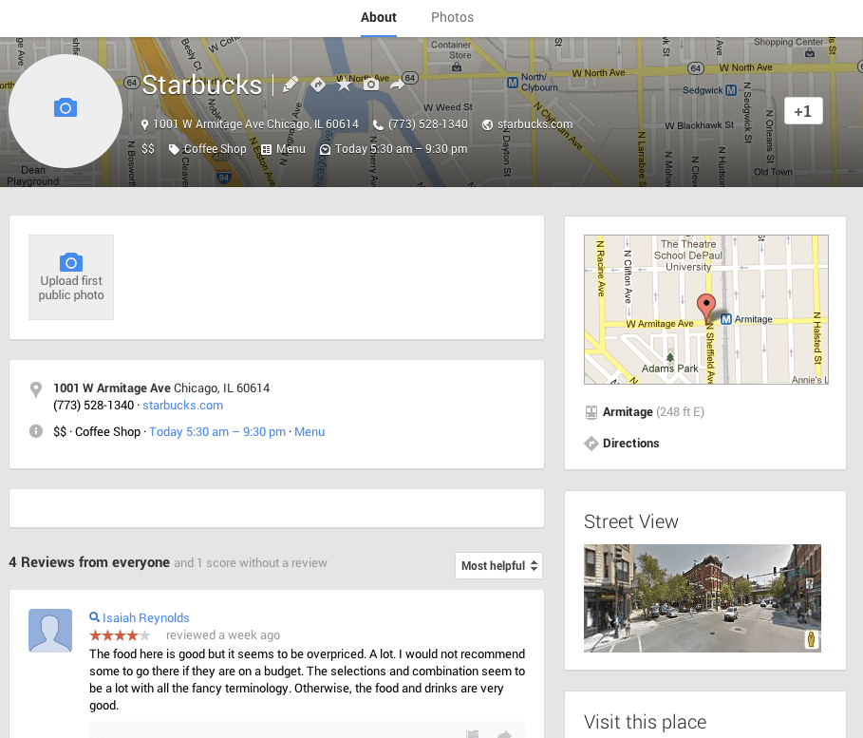
Task: Click the Coffee Shop tag in header
Action: (216, 149)
